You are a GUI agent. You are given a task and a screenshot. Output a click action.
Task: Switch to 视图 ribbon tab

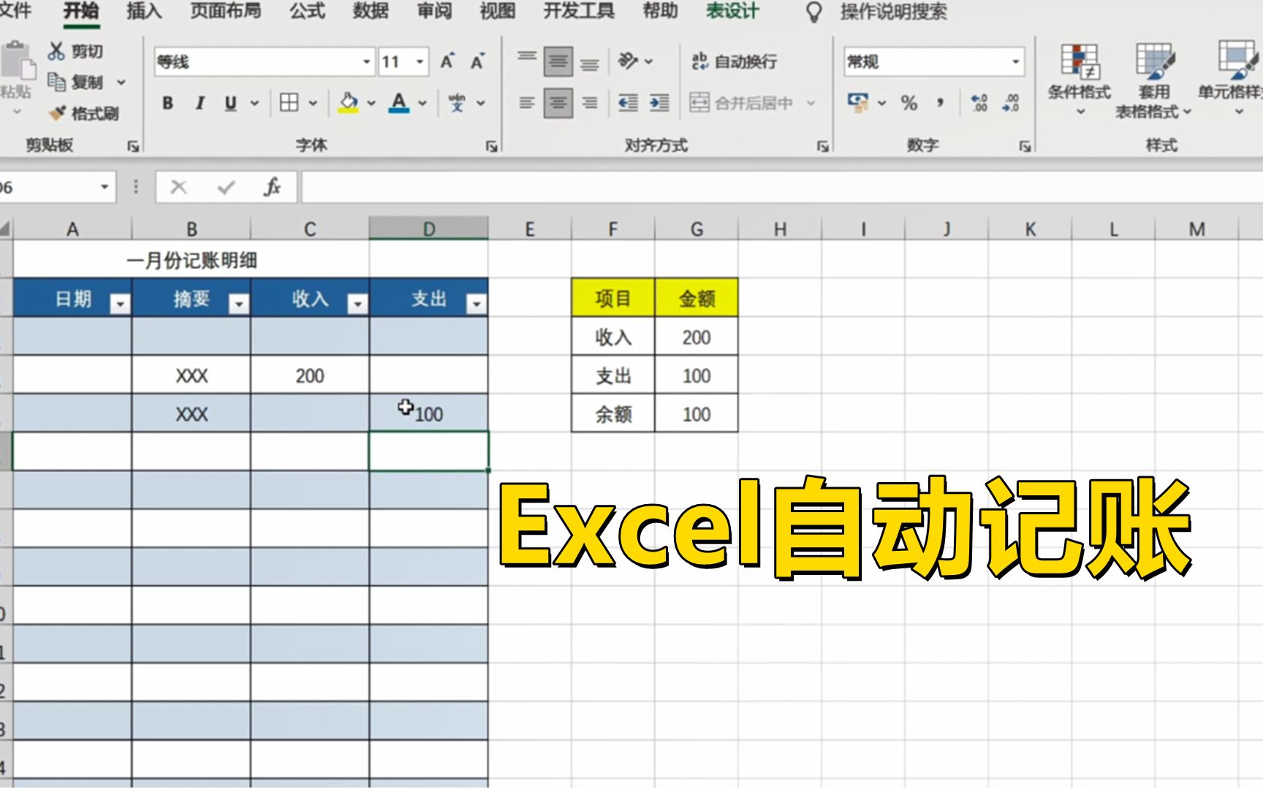(497, 11)
